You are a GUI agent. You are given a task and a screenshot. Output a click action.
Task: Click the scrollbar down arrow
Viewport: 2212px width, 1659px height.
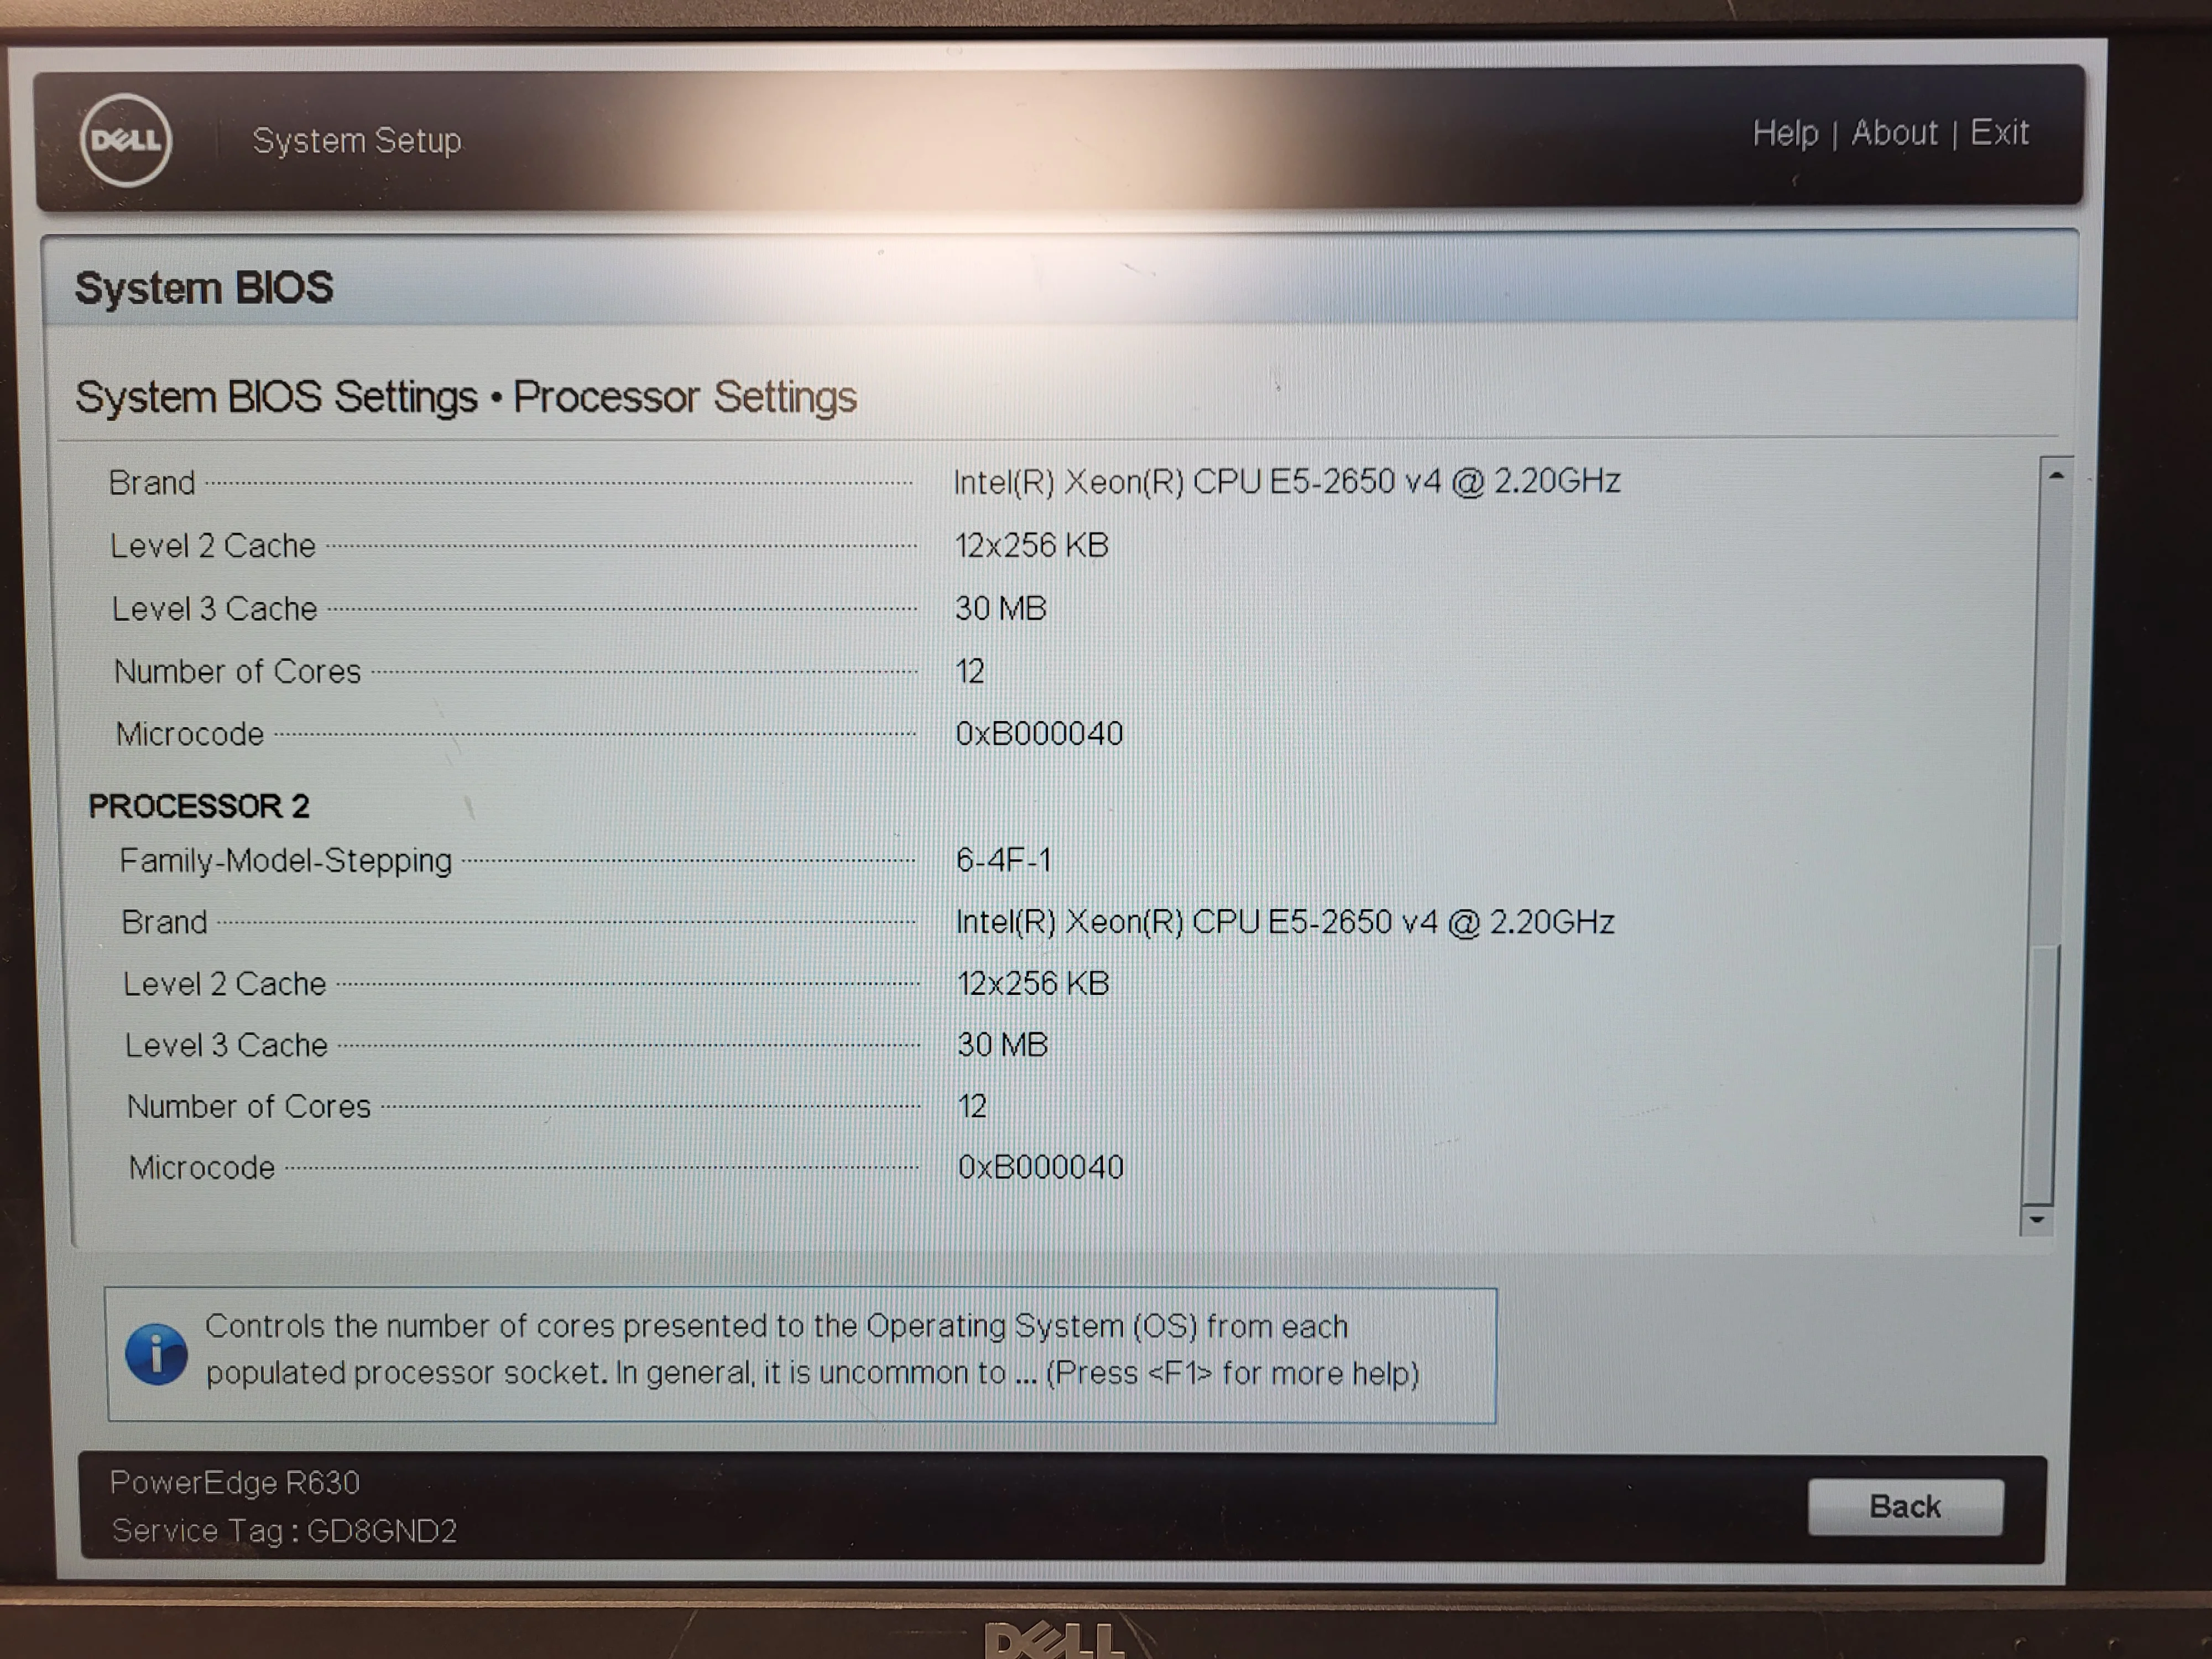2036,1220
